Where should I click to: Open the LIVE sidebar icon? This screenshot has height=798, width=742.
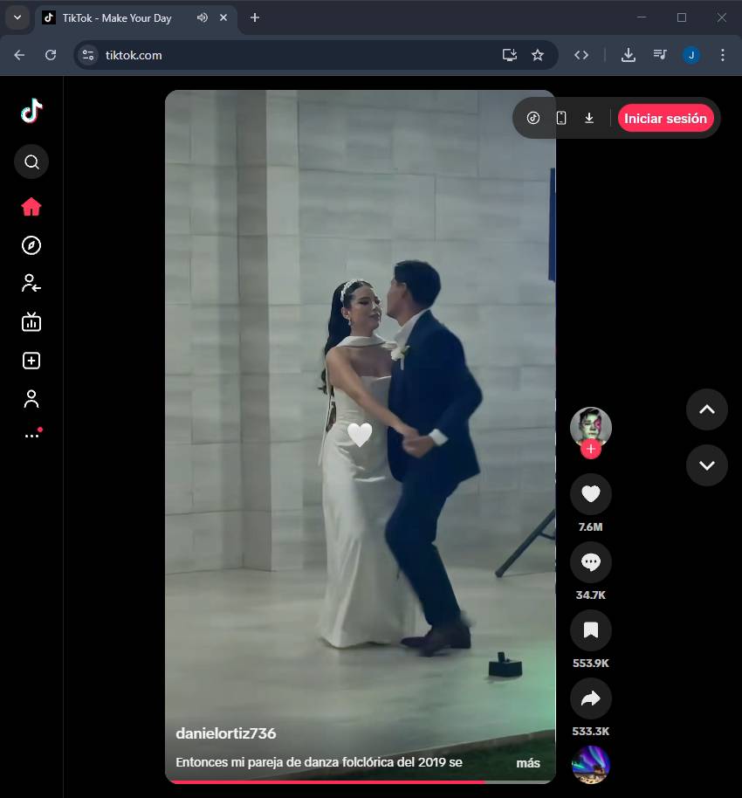point(31,322)
